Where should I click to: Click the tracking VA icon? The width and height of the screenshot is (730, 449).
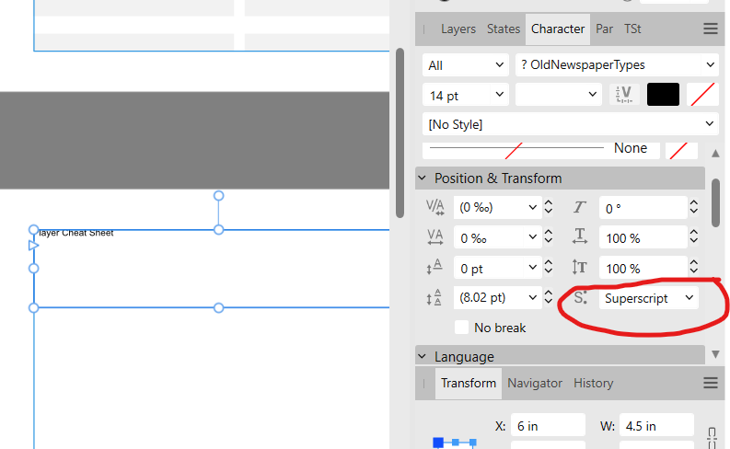point(435,237)
